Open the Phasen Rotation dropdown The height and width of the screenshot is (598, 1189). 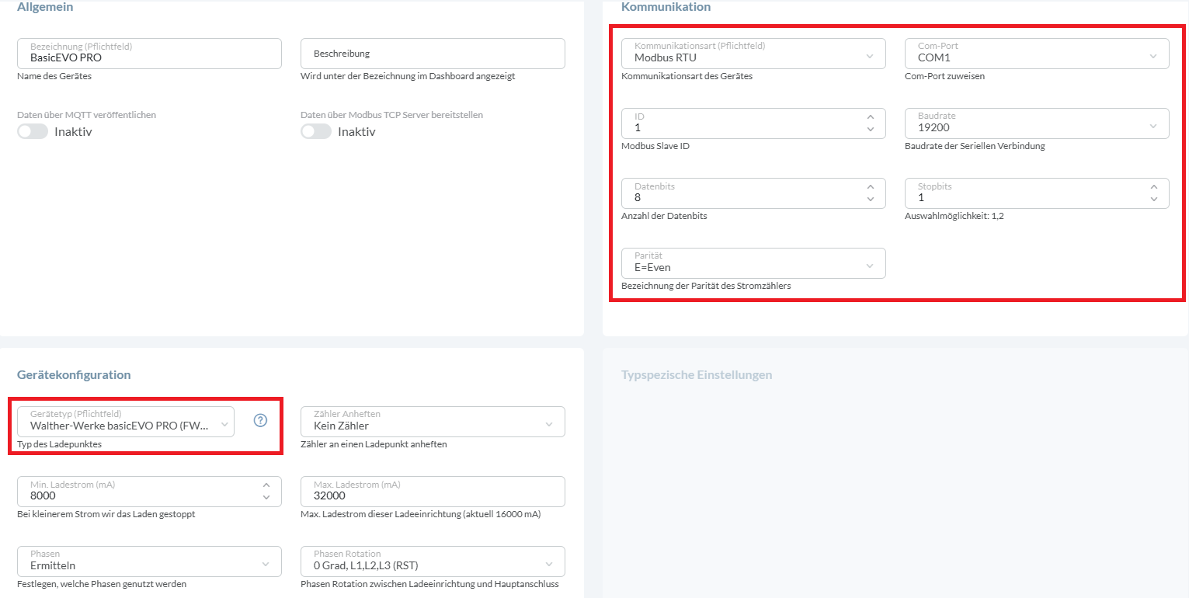point(433,561)
